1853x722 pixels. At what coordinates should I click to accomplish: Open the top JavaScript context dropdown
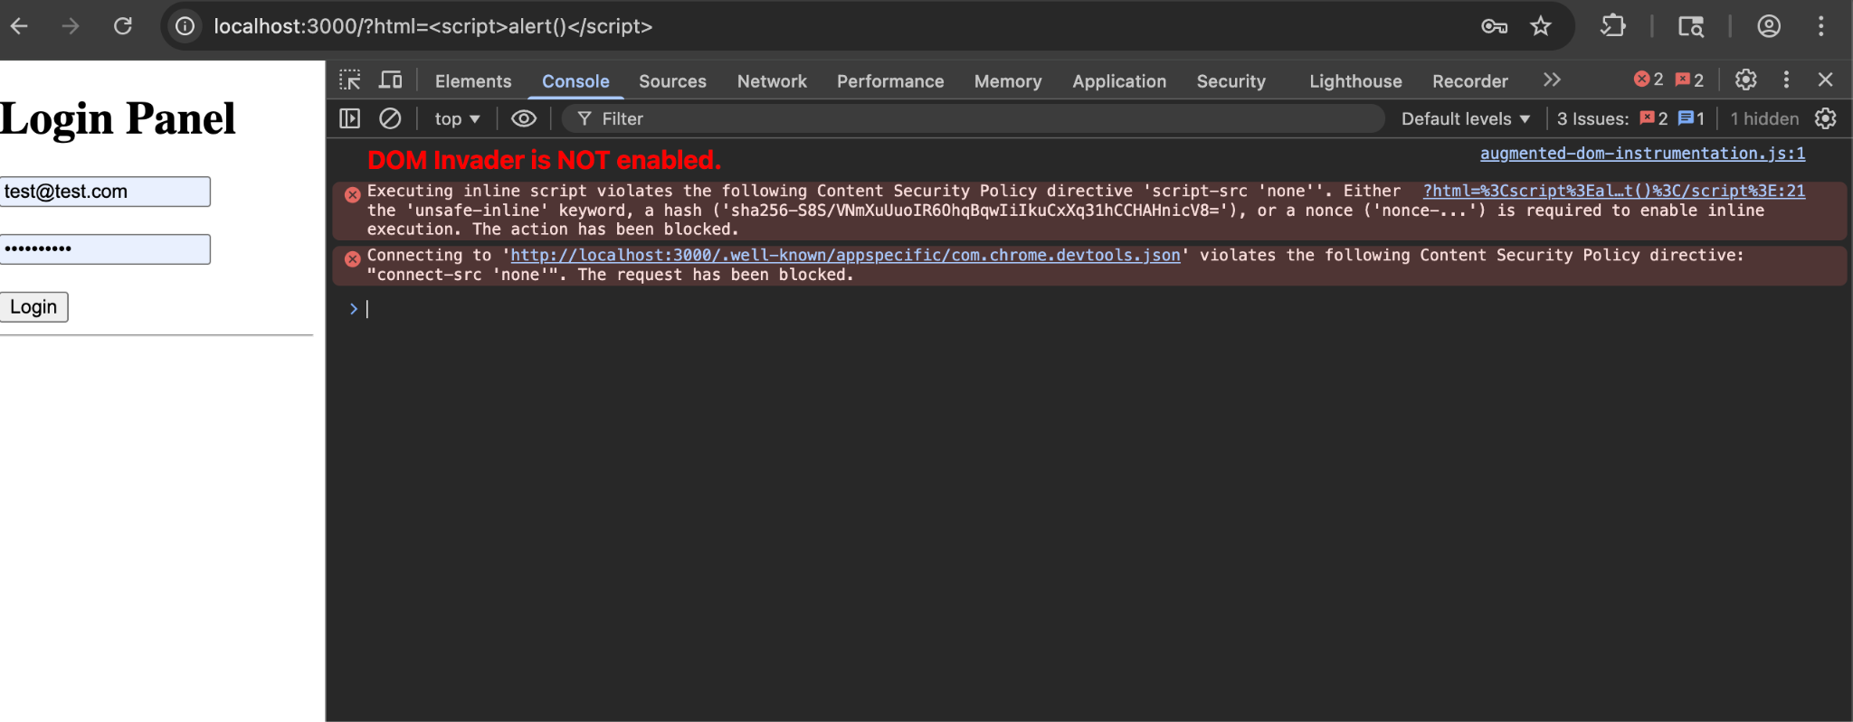tap(457, 118)
